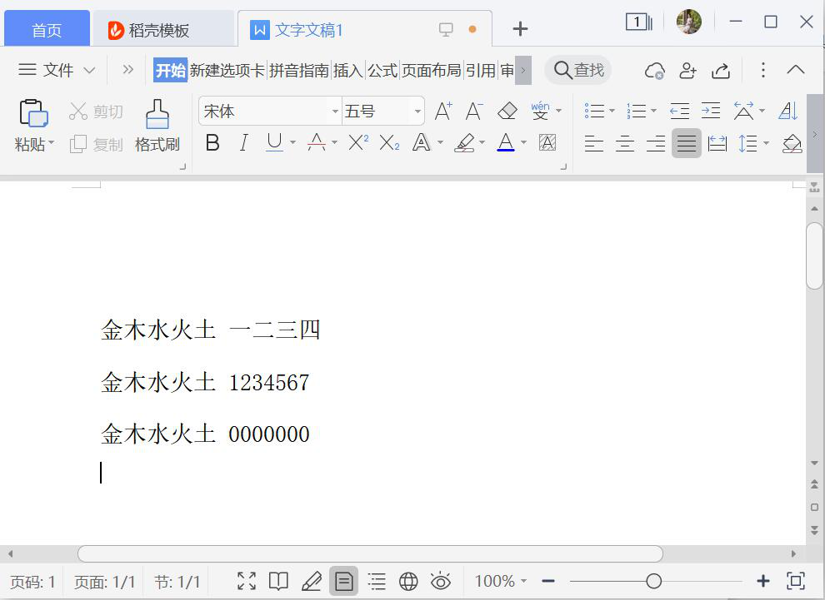The image size is (825, 600).
Task: Click the 查找 search button
Action: 578,70
